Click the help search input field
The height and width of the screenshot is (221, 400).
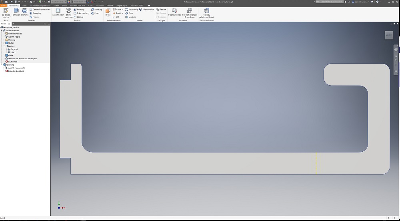[x=330, y=2]
